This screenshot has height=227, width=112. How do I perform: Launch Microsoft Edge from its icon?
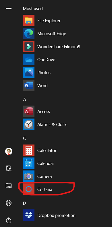coord(29,33)
